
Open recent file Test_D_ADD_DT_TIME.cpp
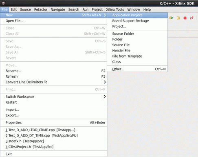pos(54,135)
